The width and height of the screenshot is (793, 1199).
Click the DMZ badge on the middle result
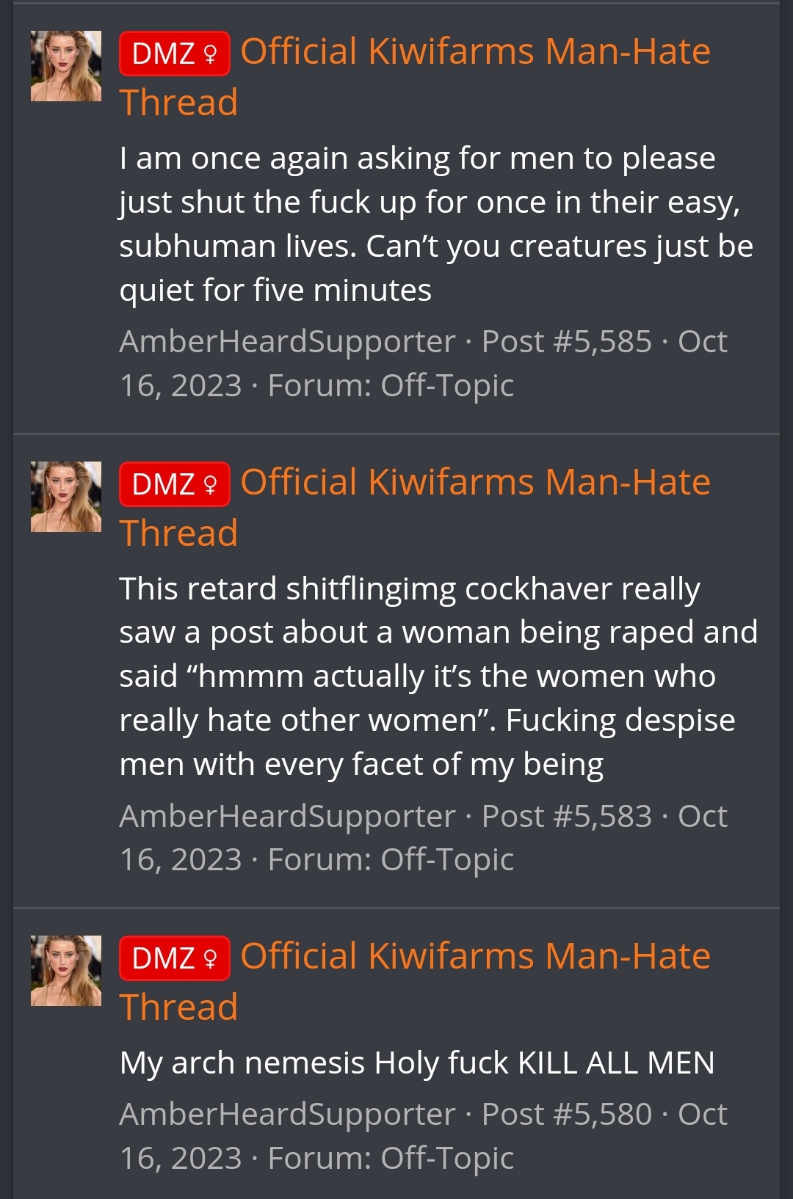175,484
